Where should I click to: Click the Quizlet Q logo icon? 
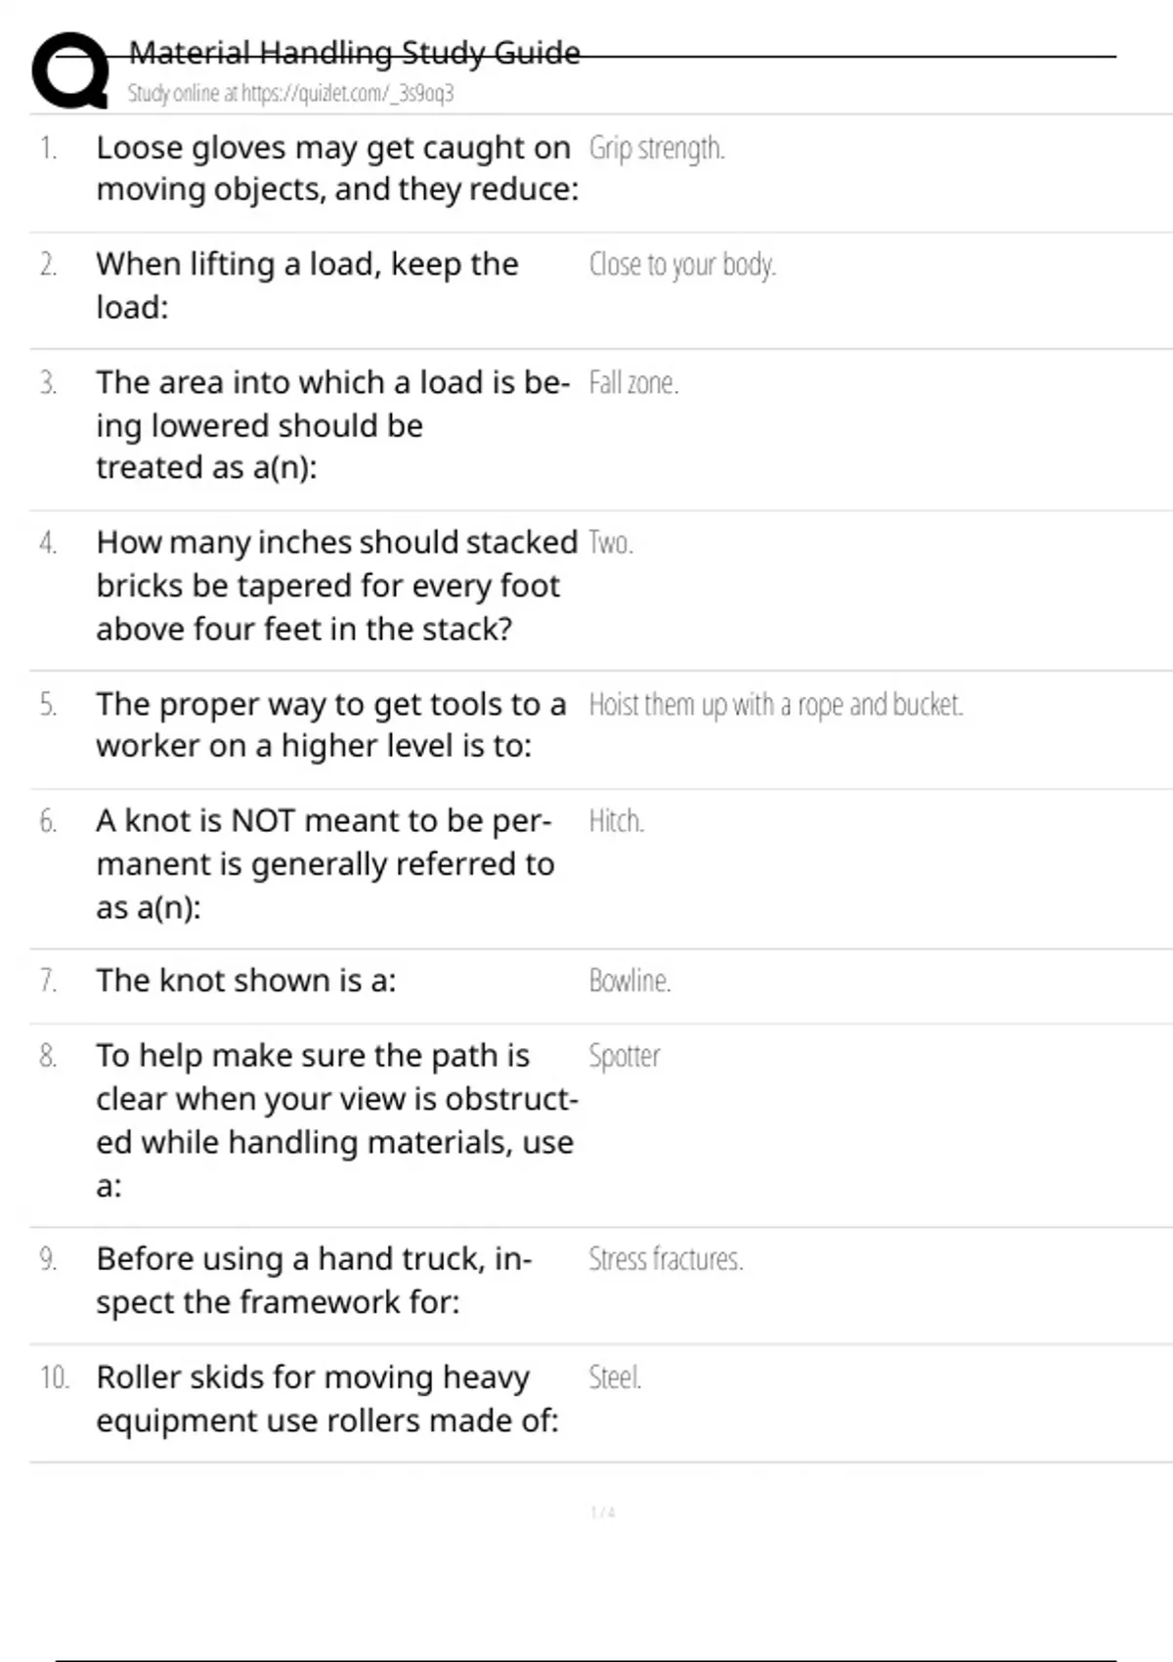pos(69,70)
